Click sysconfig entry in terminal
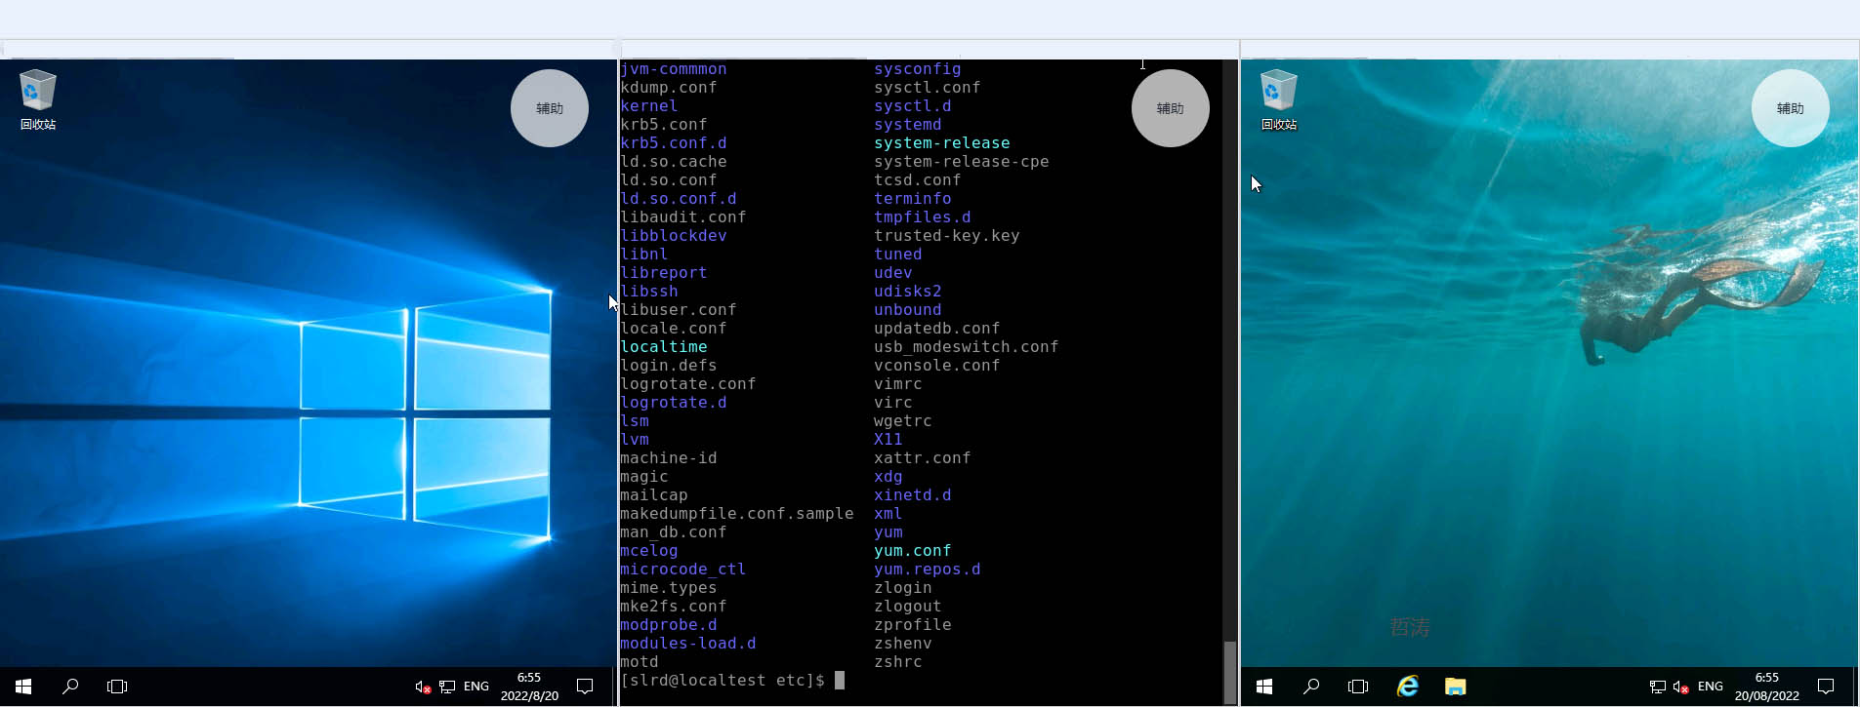1860x707 pixels. pyautogui.click(x=918, y=69)
